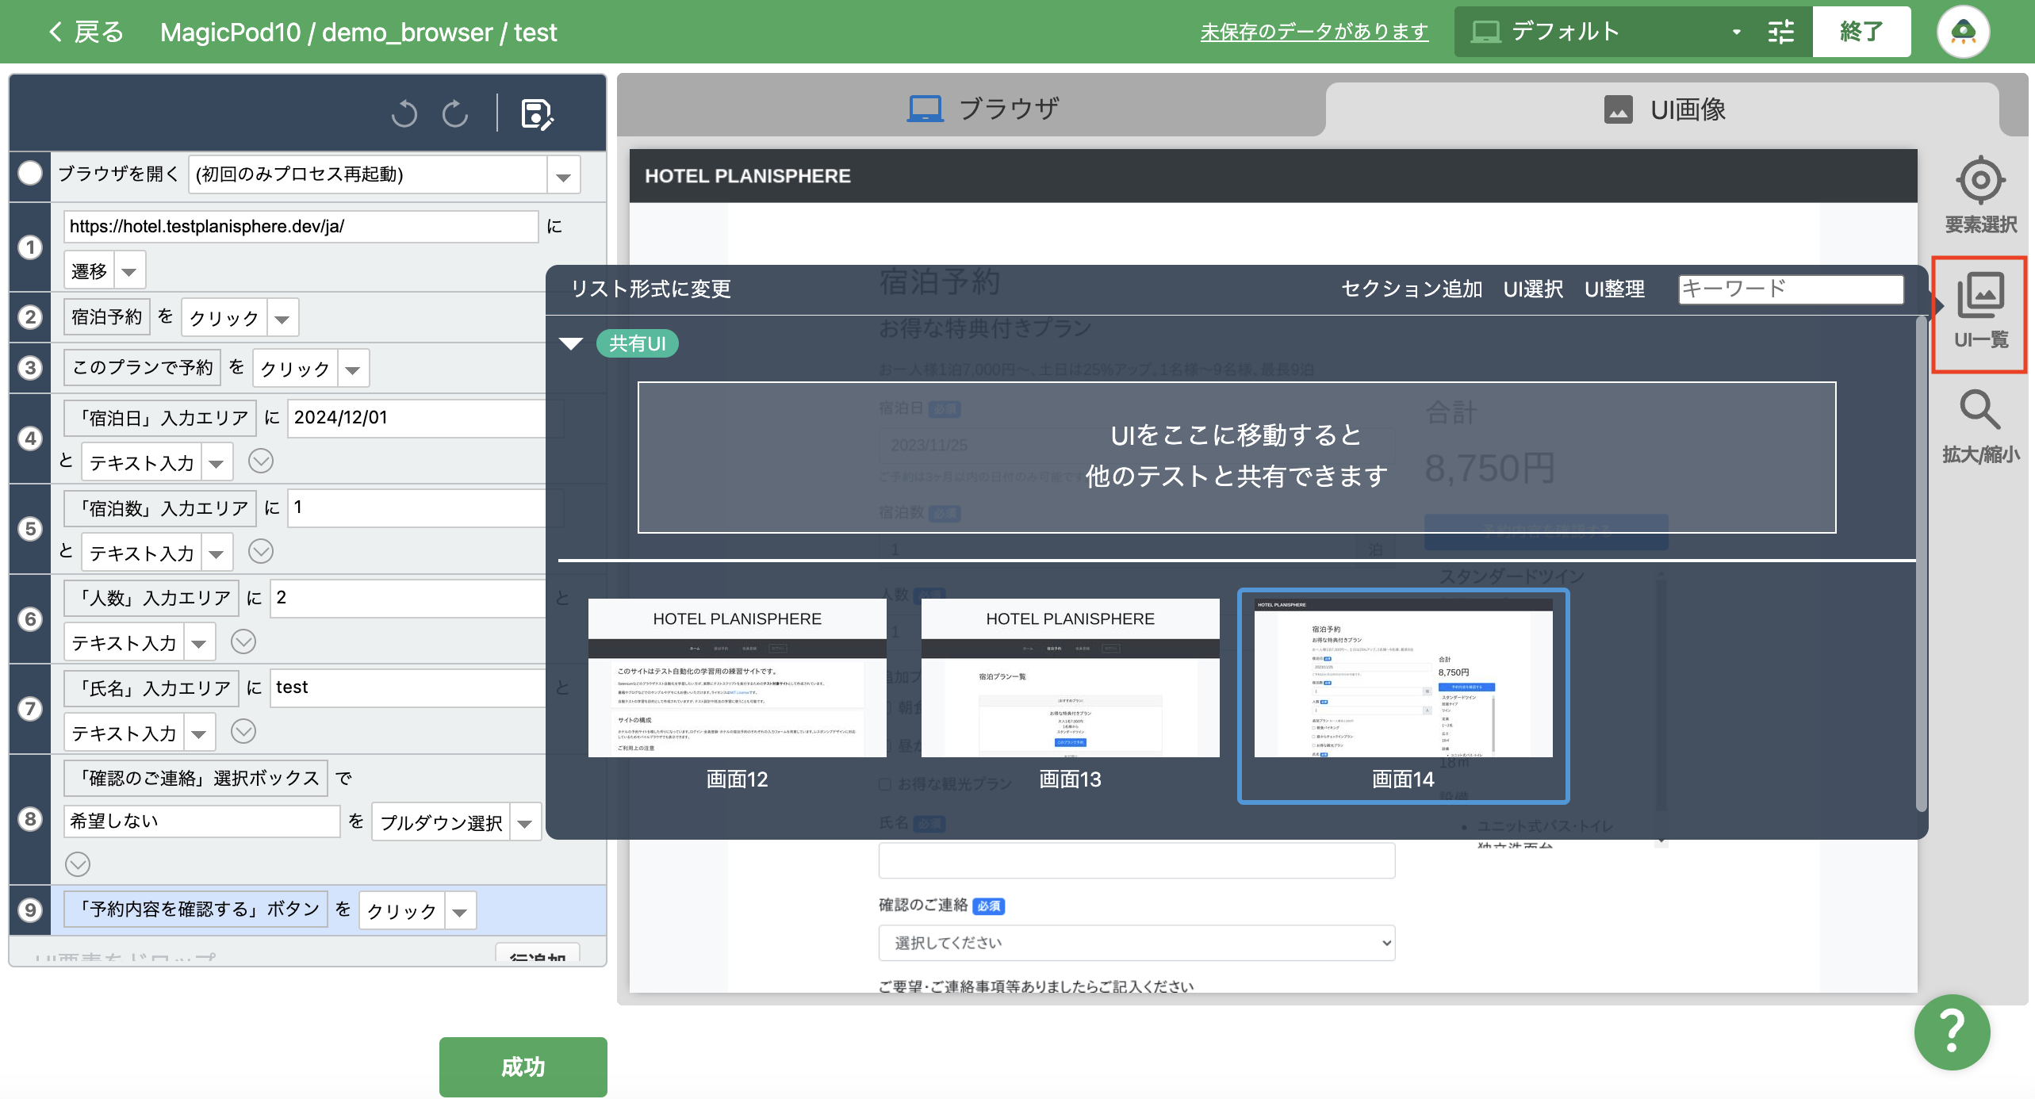The height and width of the screenshot is (1099, 2035).
Task: Open the settings sliders icon
Action: [x=1781, y=32]
